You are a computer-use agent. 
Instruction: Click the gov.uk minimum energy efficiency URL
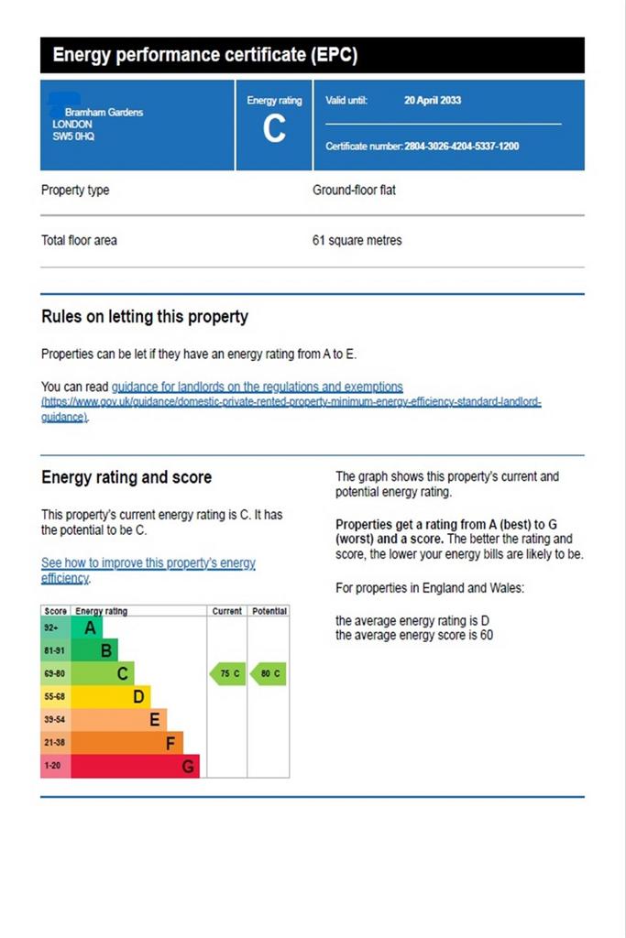(x=291, y=409)
